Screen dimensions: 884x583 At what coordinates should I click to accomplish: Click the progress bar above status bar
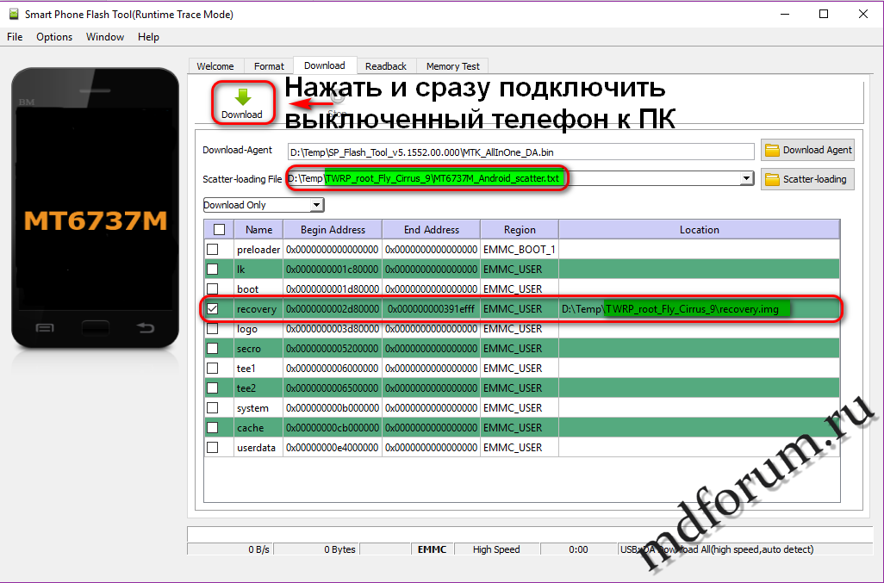pos(530,534)
